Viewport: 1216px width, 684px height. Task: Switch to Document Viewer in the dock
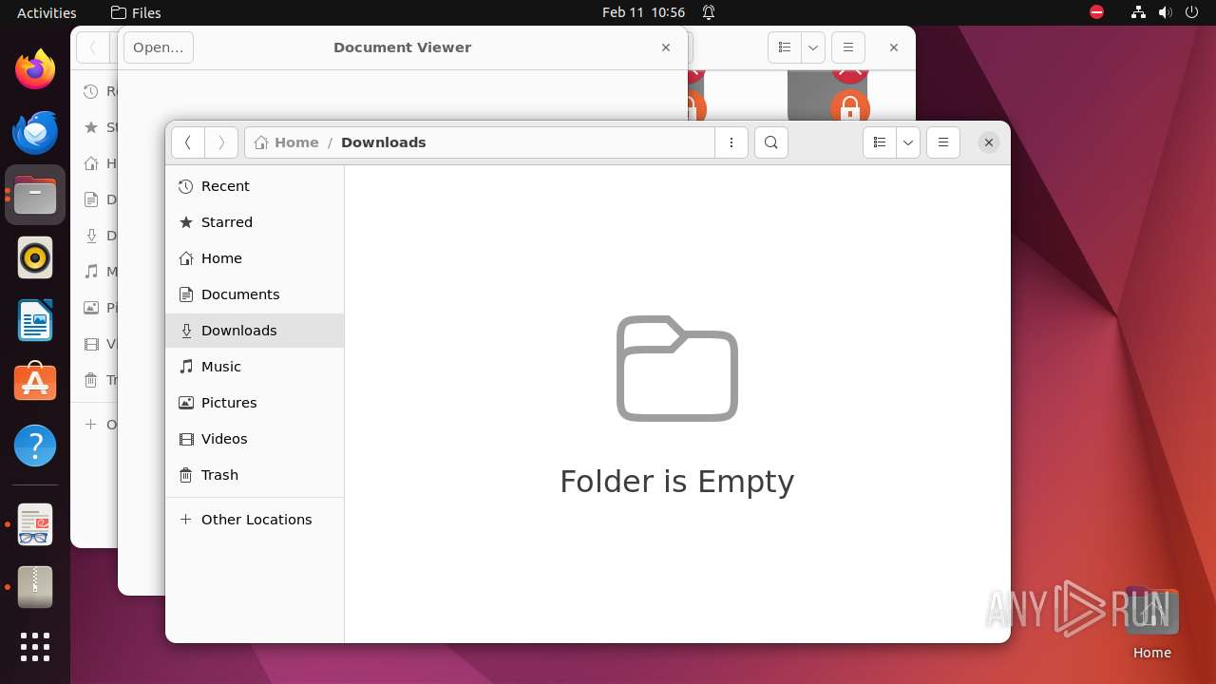point(35,524)
